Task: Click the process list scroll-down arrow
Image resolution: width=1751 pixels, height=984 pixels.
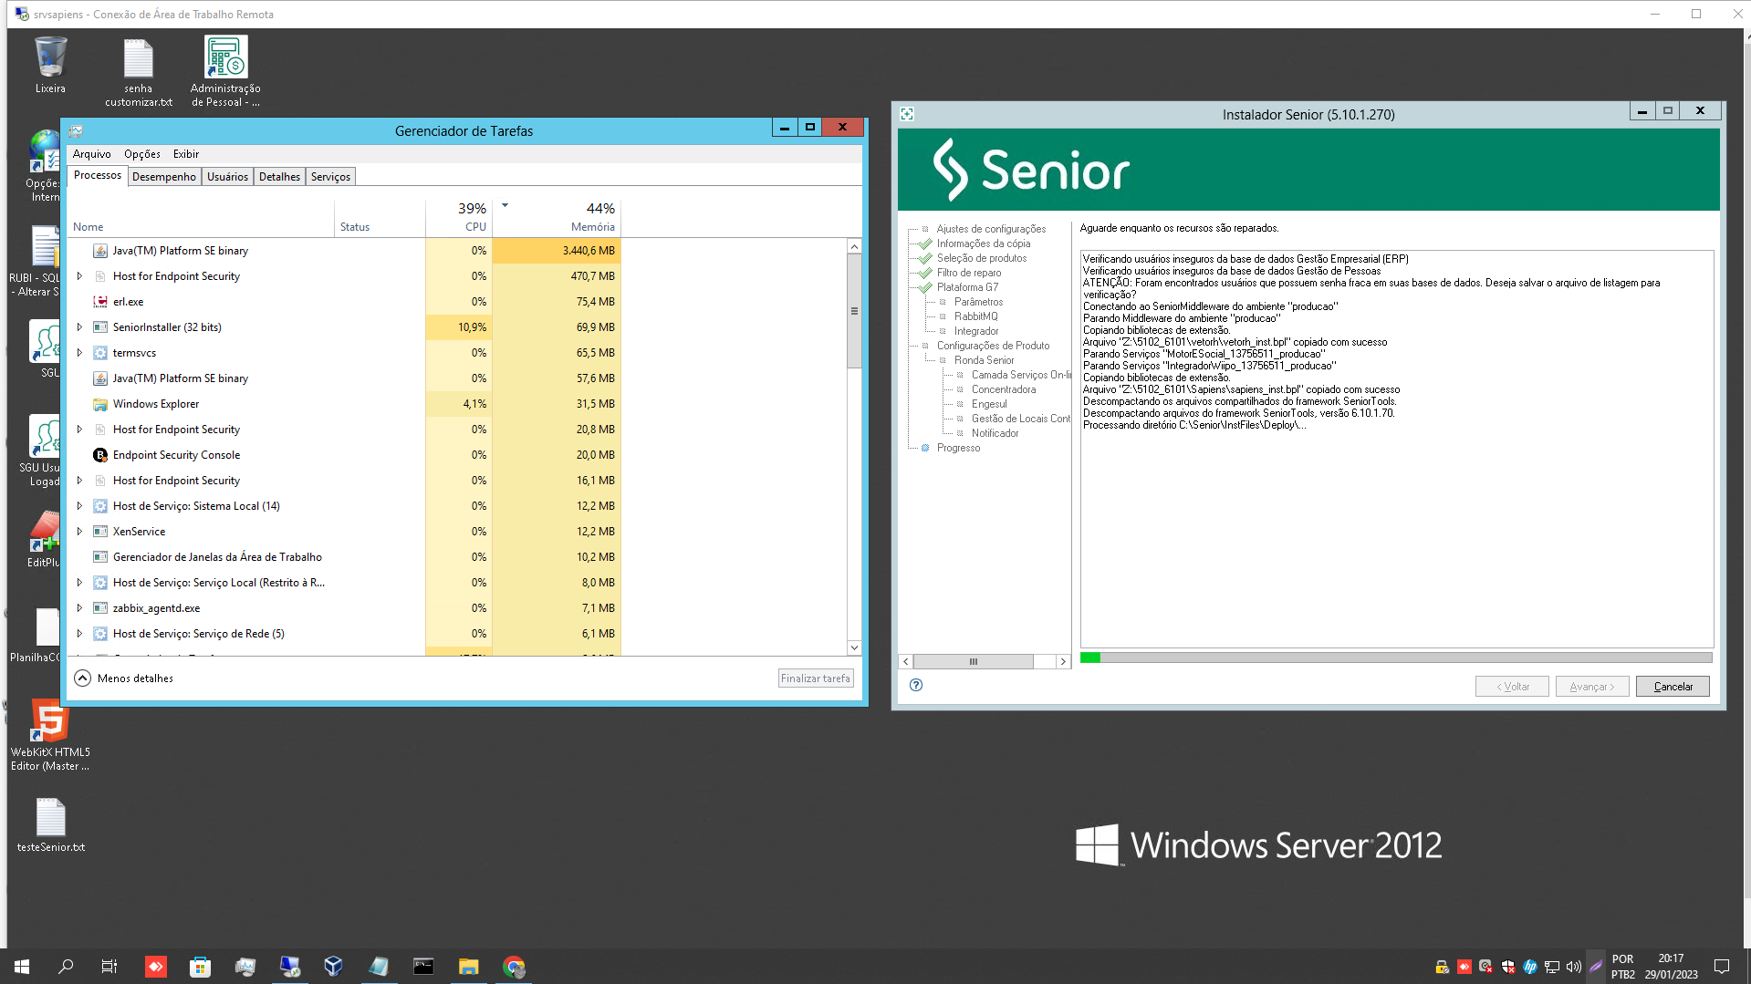Action: [x=854, y=647]
